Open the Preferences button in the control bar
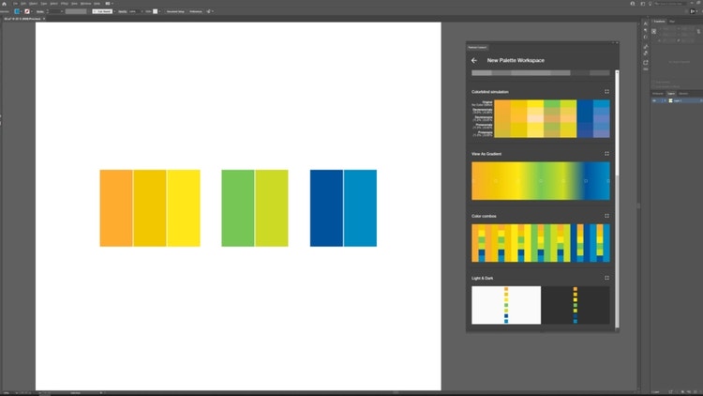Viewport: 703px width, 396px height. click(196, 11)
